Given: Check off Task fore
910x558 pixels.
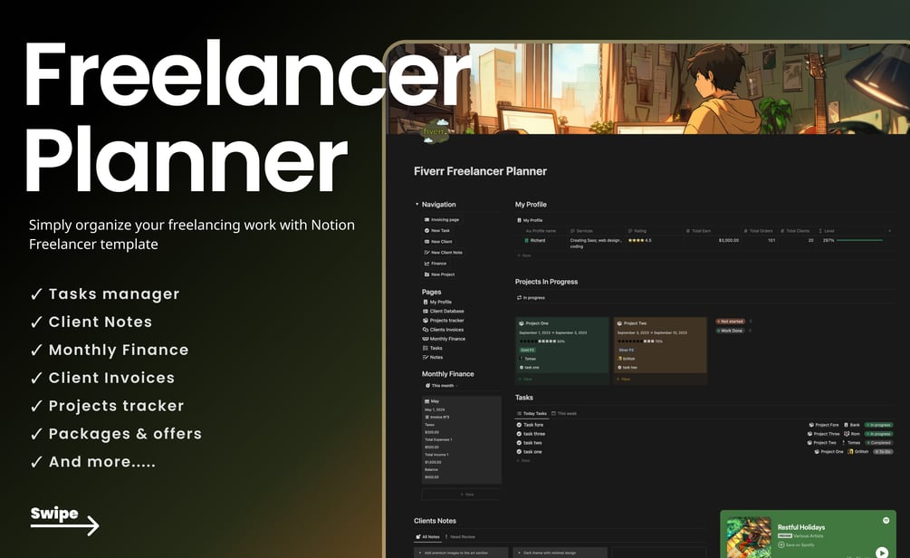Looking at the screenshot, I should coord(519,425).
